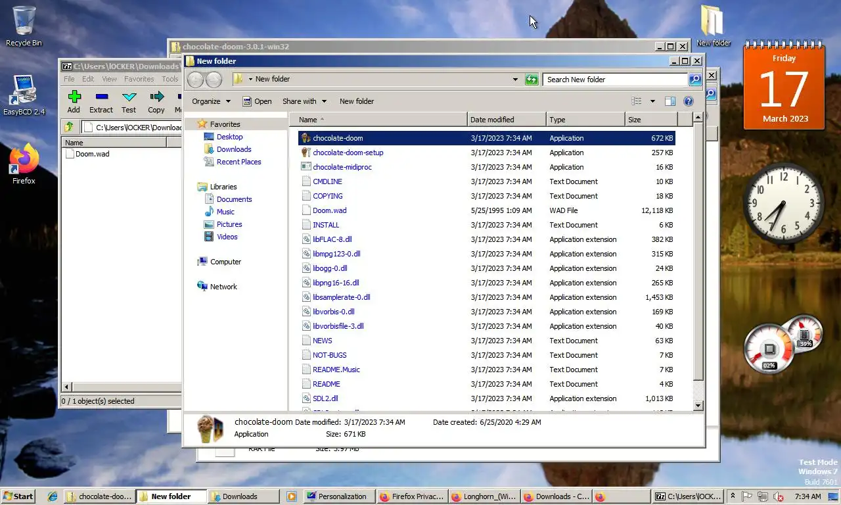Select chocolate-doom-setup application file
The height and width of the screenshot is (505, 841).
click(486, 153)
